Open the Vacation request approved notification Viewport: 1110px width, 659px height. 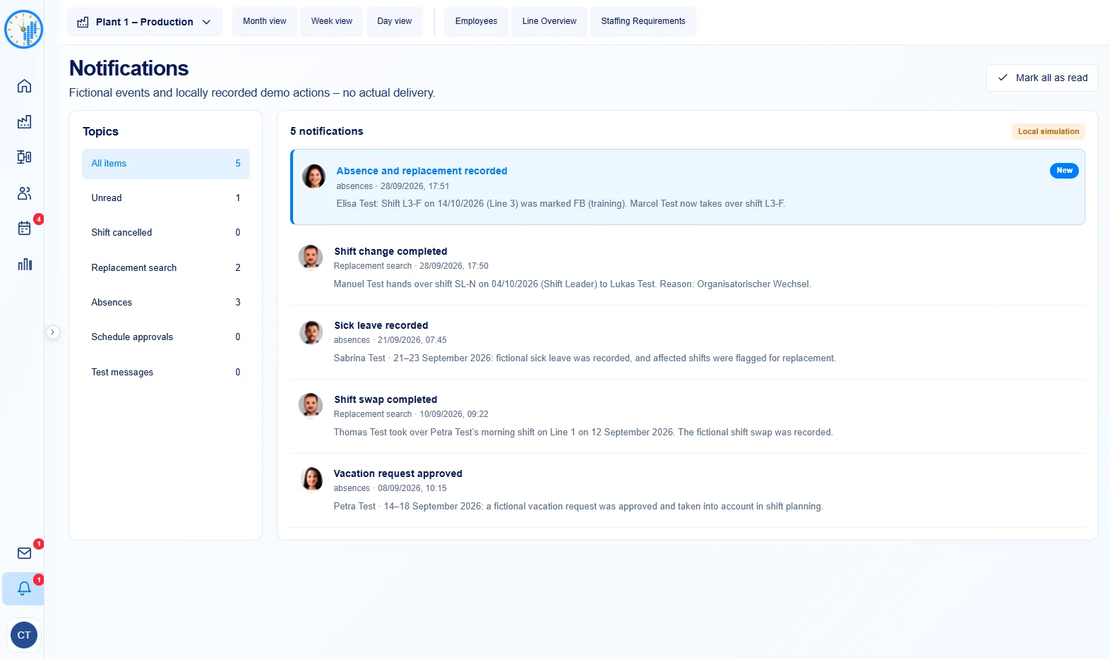688,490
